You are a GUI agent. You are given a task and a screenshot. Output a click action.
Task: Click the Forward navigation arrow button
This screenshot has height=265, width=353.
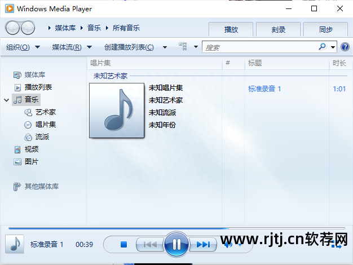(28, 28)
